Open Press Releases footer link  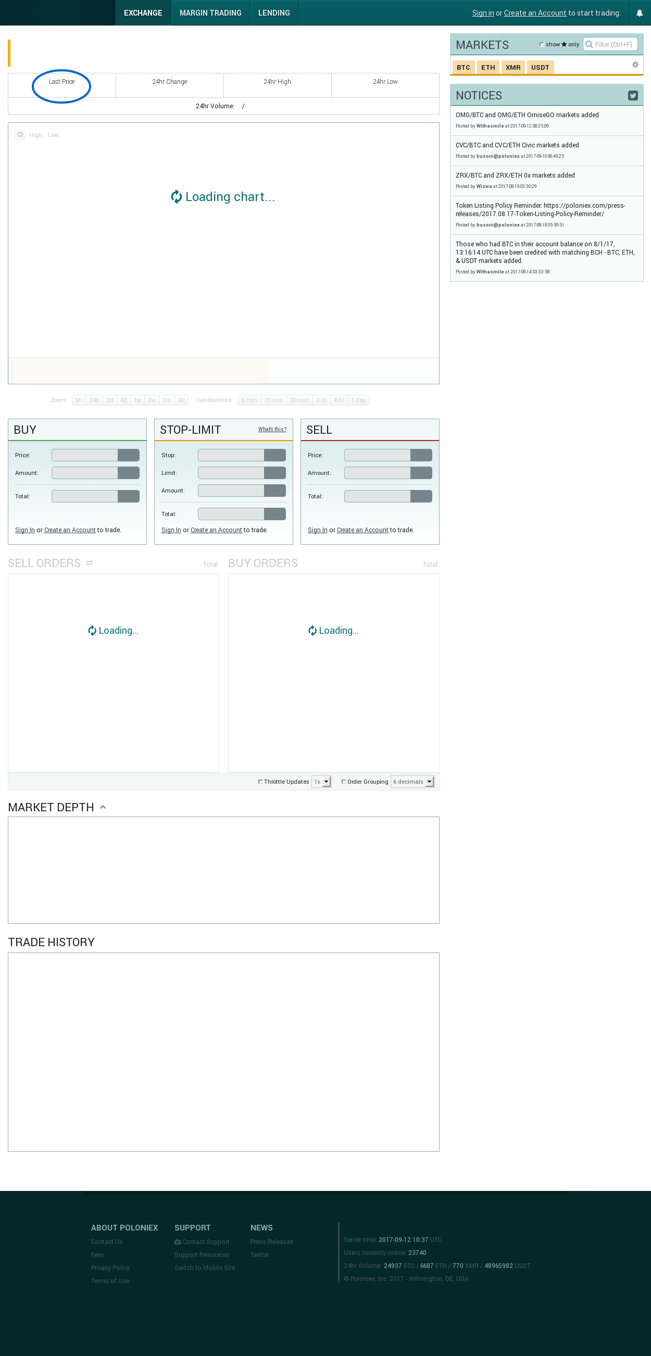tap(272, 1242)
